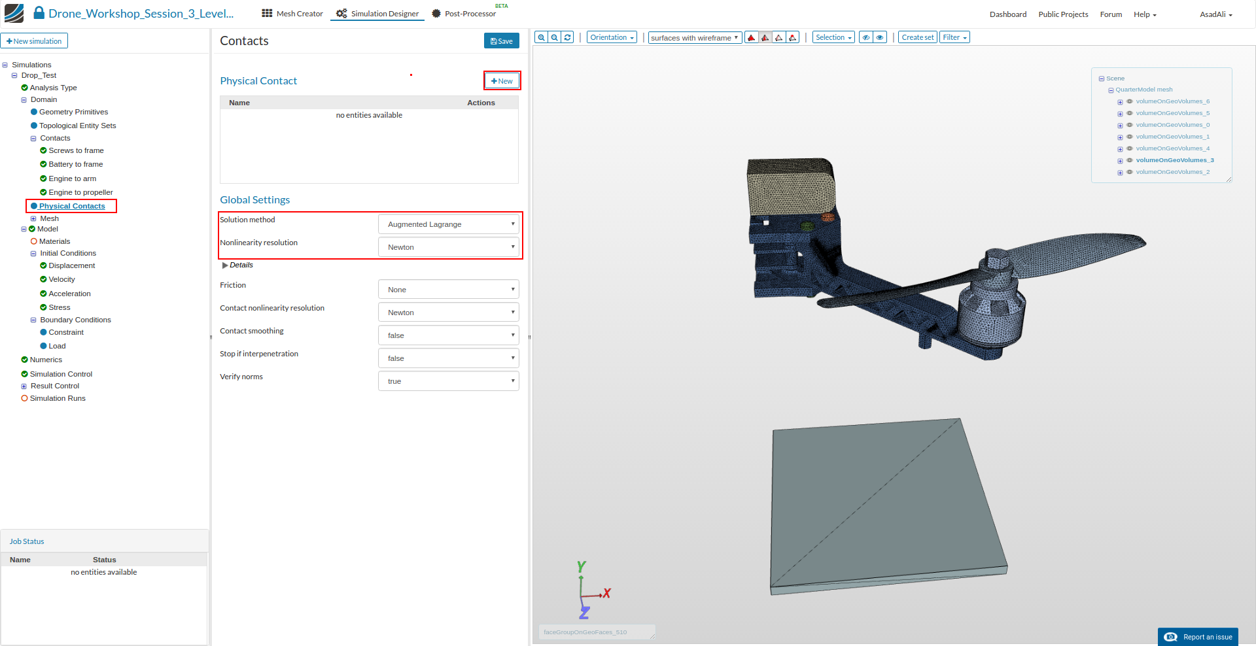This screenshot has height=646, width=1256.
Task: Zoom in on the 3D viewer
Action: [x=541, y=37]
